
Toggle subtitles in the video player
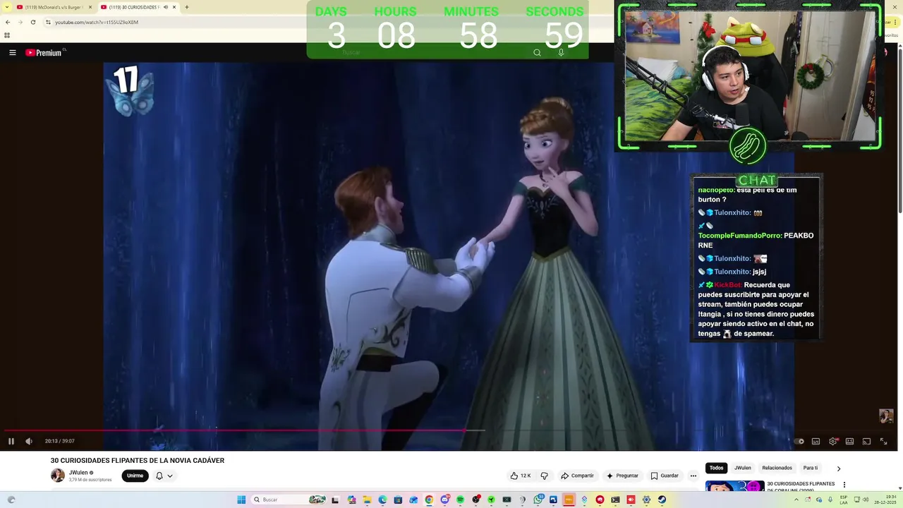tap(816, 442)
